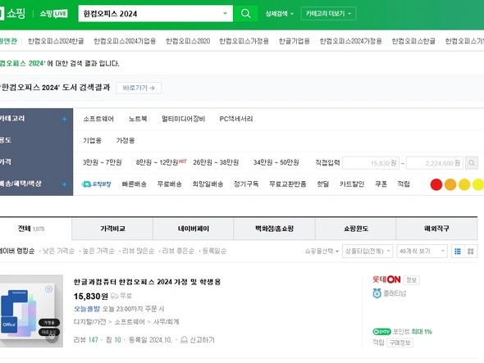Click the 플래티넘 seller badge
484x363 pixels.
389,293
